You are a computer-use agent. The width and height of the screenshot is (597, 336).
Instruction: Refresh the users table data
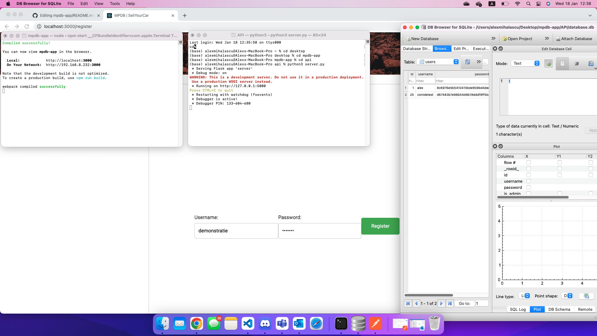click(x=468, y=62)
